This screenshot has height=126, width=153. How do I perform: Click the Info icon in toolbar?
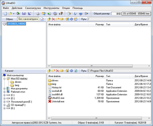(x=75, y=14)
